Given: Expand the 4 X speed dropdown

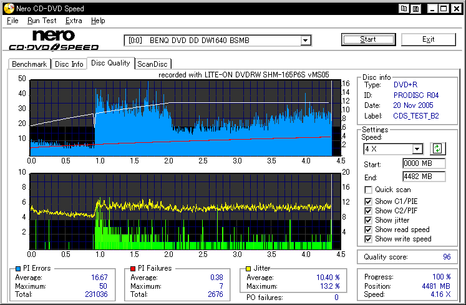Looking at the screenshot, I should 417,149.
